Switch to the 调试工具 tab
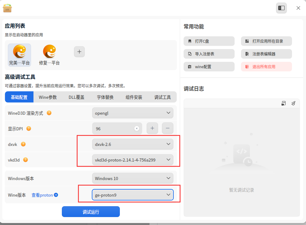Viewport: 306px width, 225px height. (163, 97)
